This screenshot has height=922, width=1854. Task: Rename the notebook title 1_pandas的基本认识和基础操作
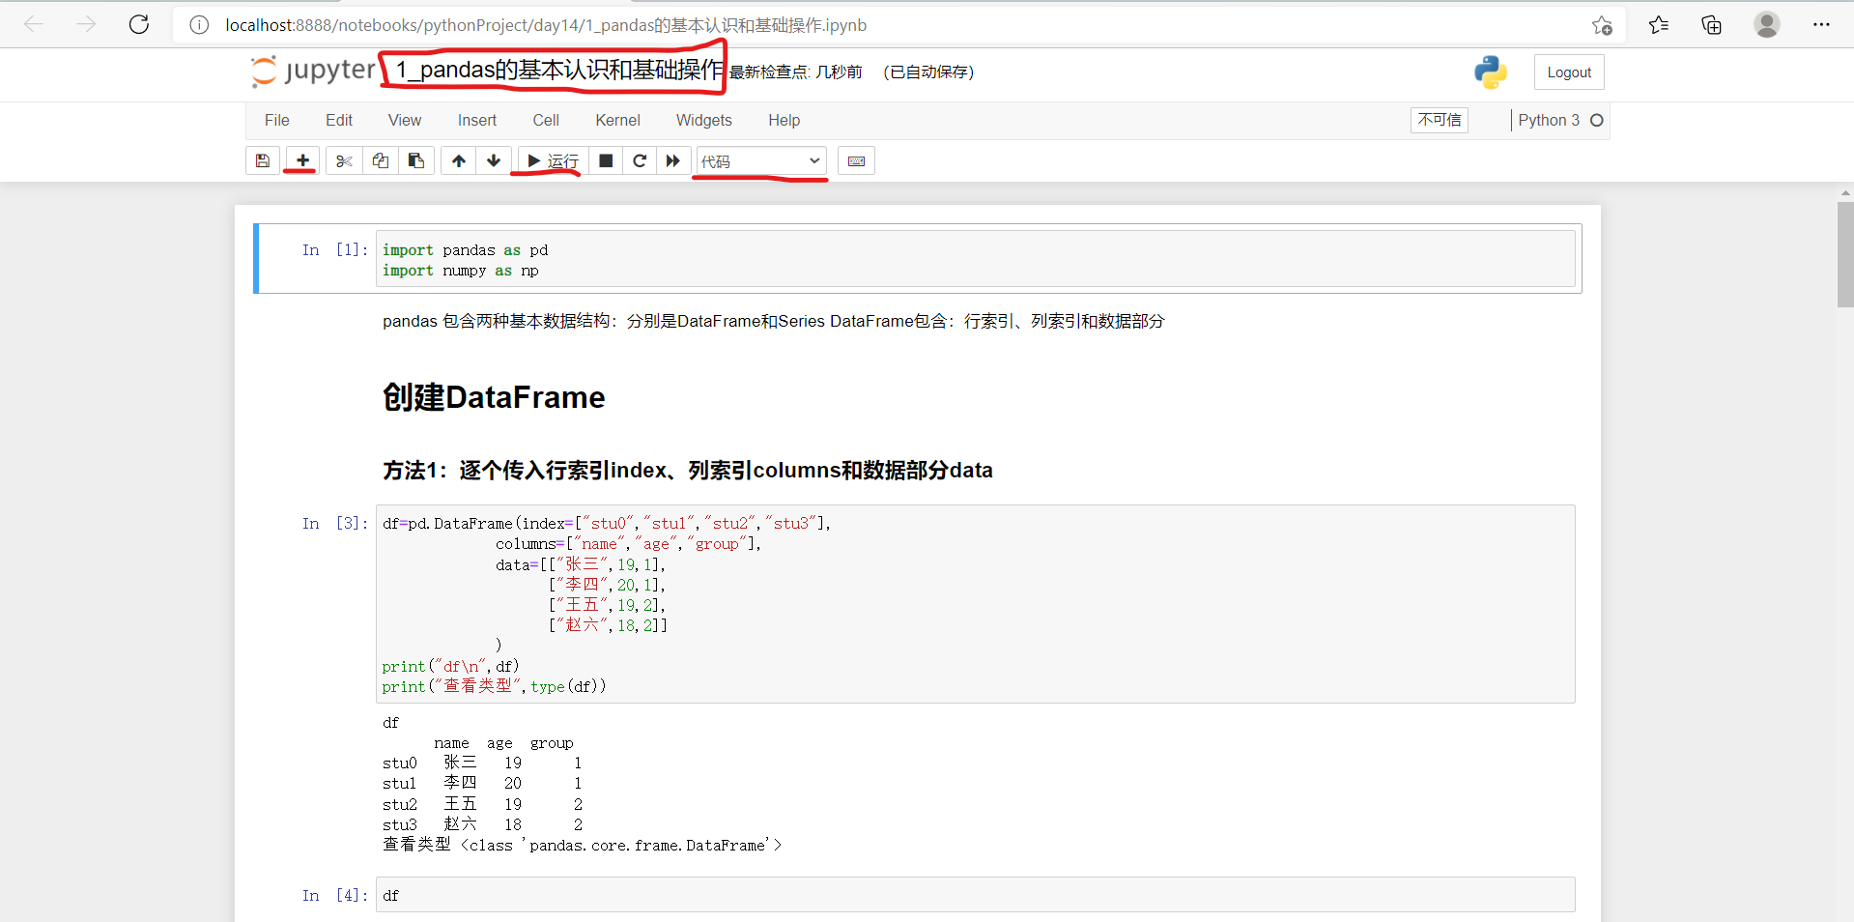558,71
